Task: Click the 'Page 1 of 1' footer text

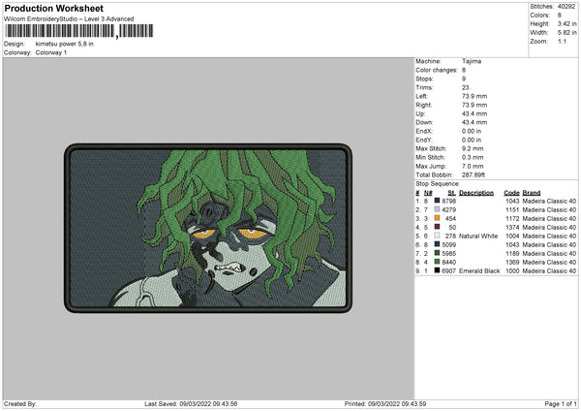Action: point(561,403)
